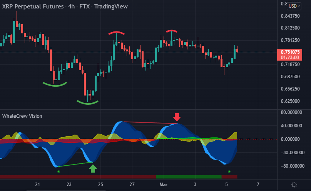The width and height of the screenshot is (311, 191).
Task: Click the left green dot in indicator
Action: (x=59, y=172)
